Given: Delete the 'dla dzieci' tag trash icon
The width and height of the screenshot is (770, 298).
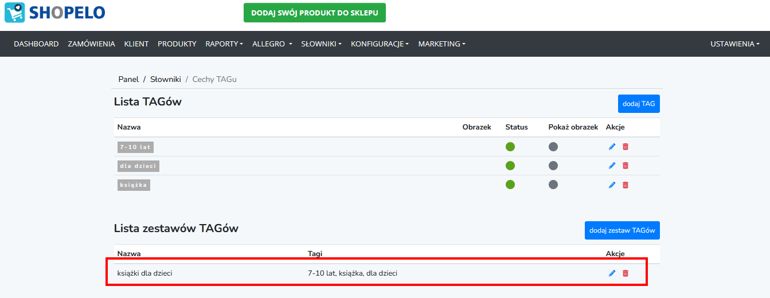Looking at the screenshot, I should [626, 166].
